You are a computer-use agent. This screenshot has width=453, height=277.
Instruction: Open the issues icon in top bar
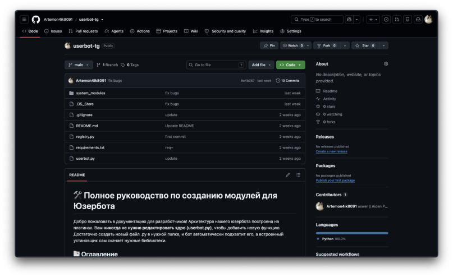386,19
